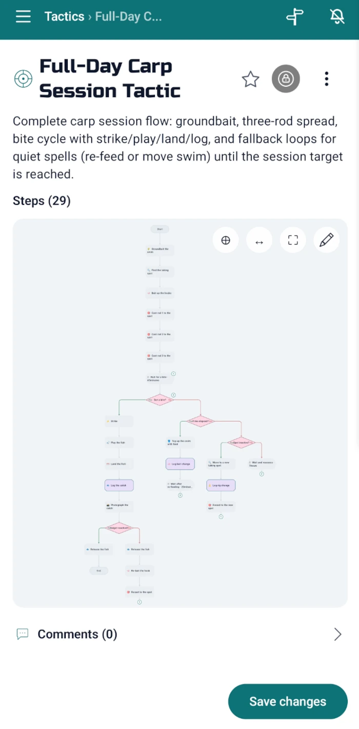Select the Full-Day C... breadcrumb item
The image size is (359, 729).
pos(128,17)
